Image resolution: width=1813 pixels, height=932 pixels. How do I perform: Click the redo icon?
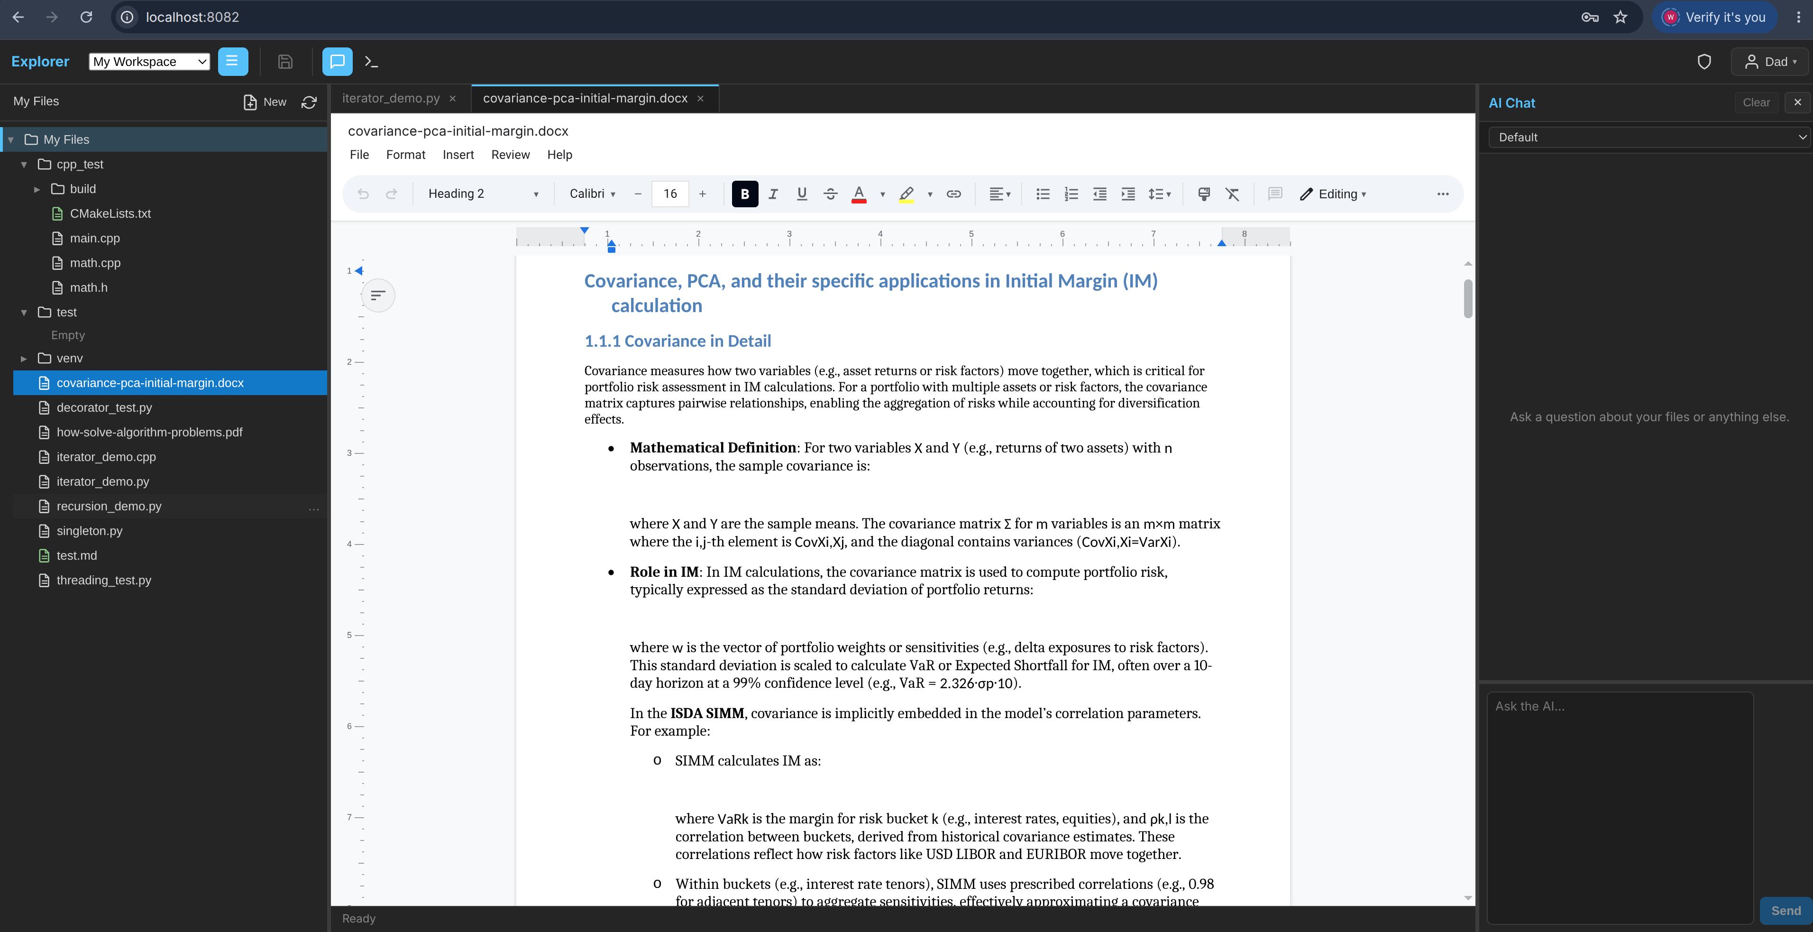(x=391, y=194)
